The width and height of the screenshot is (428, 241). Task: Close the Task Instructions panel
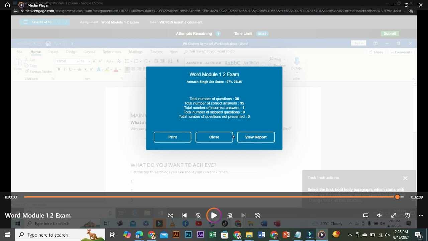click(405, 178)
